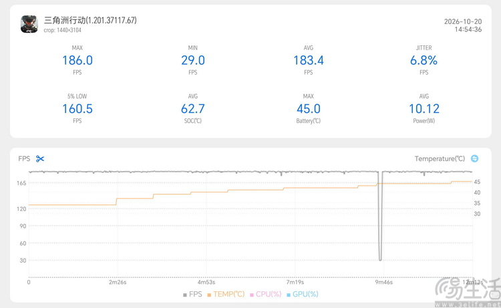This screenshot has width=501, height=308.
Task: Click the timestamp 14:54:36
Action: pyautogui.click(x=468, y=29)
